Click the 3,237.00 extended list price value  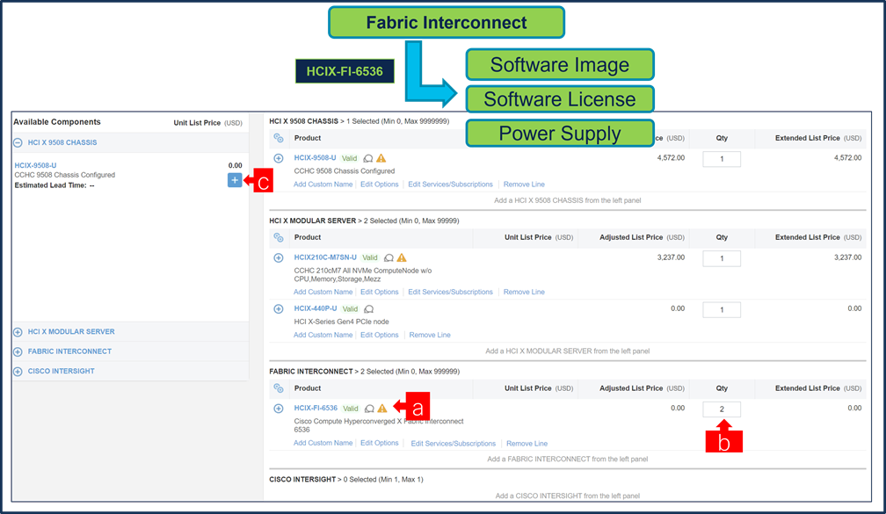click(847, 257)
